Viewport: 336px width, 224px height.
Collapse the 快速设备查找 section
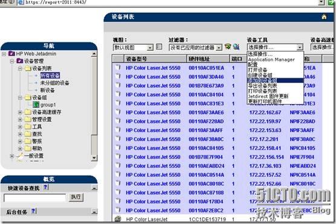pos(94,188)
